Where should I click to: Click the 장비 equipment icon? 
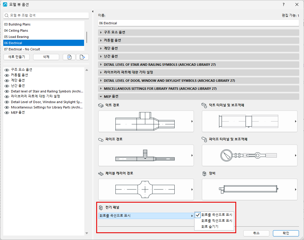pos(204,173)
